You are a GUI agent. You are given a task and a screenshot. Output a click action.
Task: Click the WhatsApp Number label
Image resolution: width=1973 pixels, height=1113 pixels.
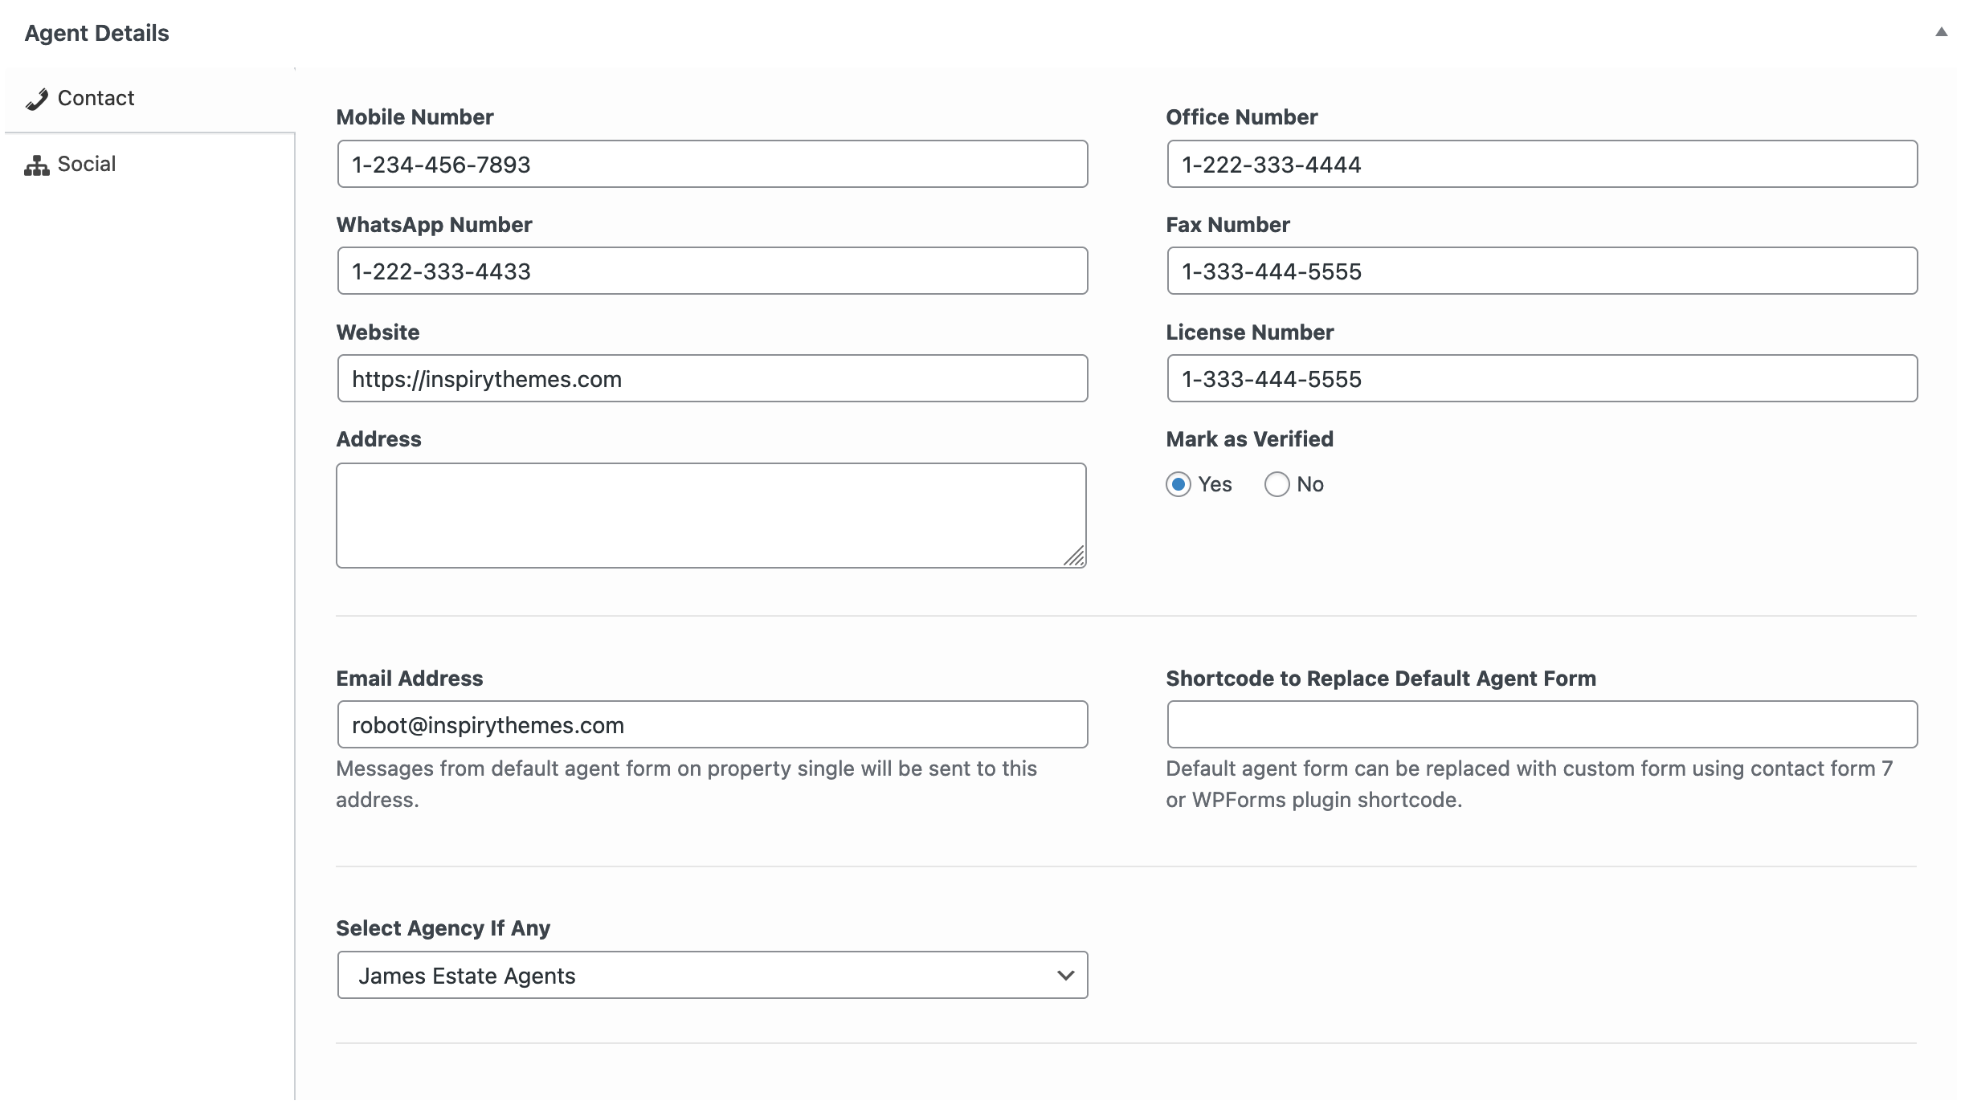click(434, 225)
